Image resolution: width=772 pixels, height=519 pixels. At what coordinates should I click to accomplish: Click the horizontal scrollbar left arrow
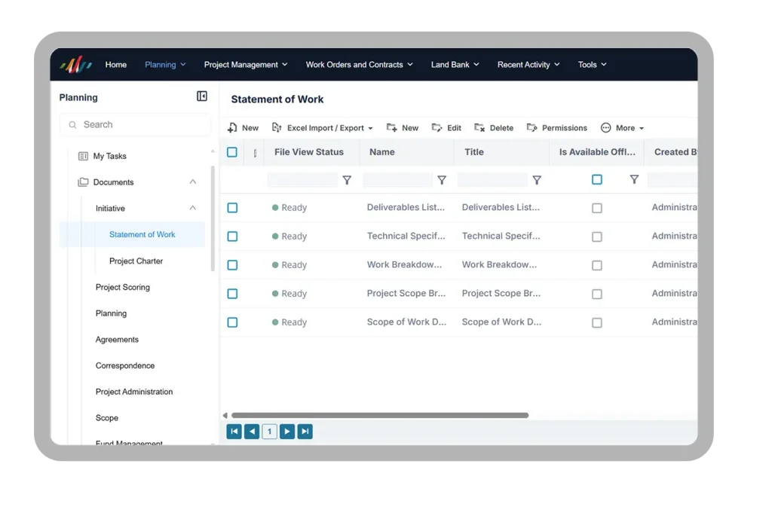pos(225,415)
